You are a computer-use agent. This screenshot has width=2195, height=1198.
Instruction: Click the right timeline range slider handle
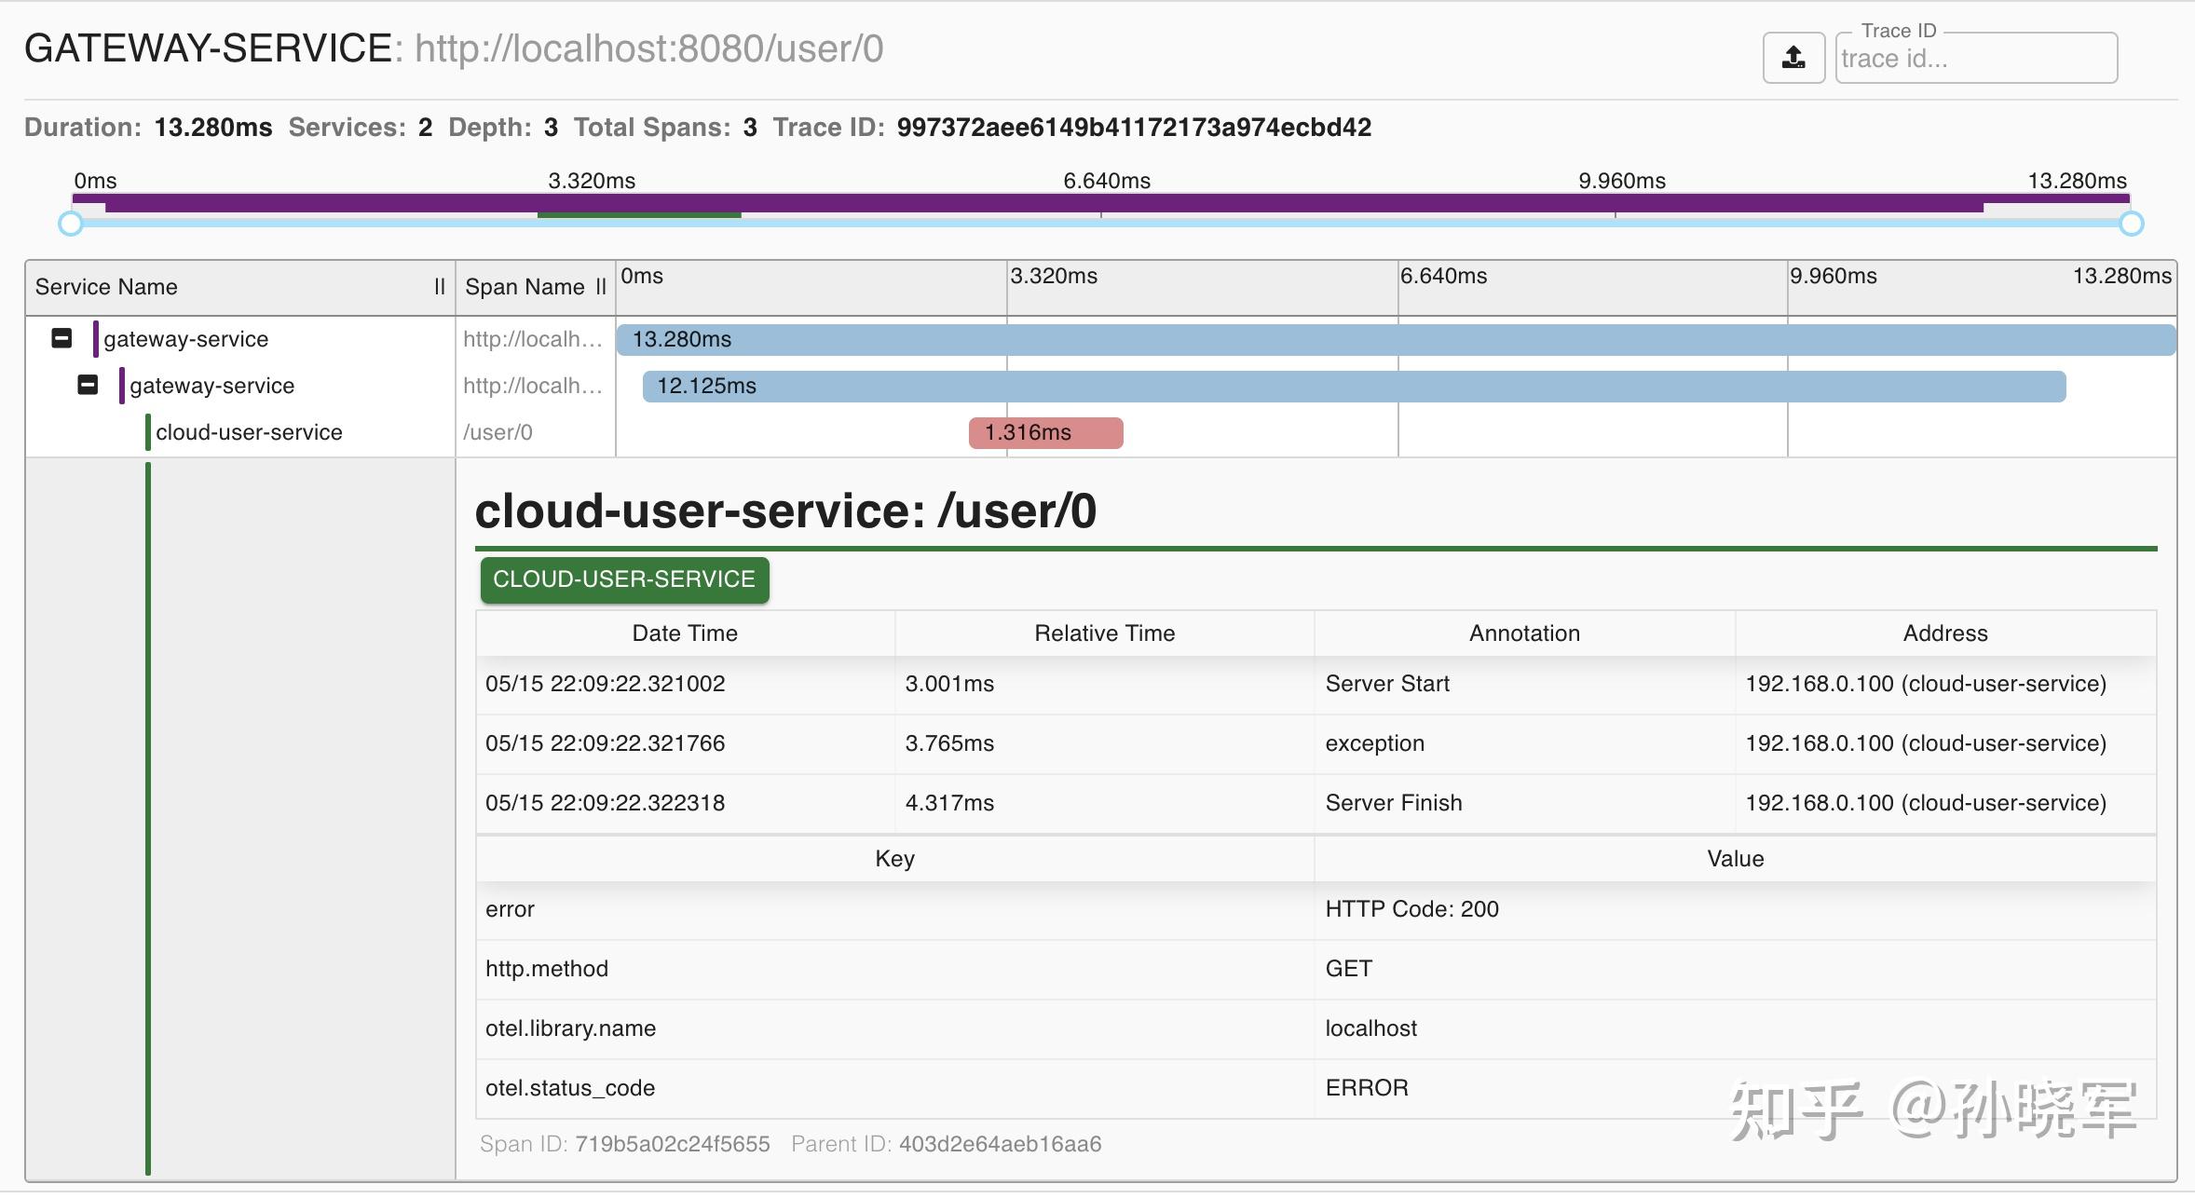click(x=2132, y=224)
